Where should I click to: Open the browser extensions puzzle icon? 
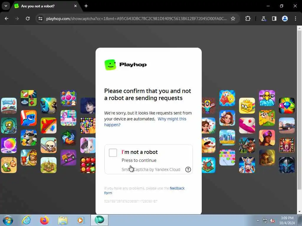pyautogui.click(x=248, y=19)
